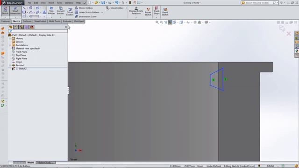Switch to the Motion Study tab

coord(45,162)
